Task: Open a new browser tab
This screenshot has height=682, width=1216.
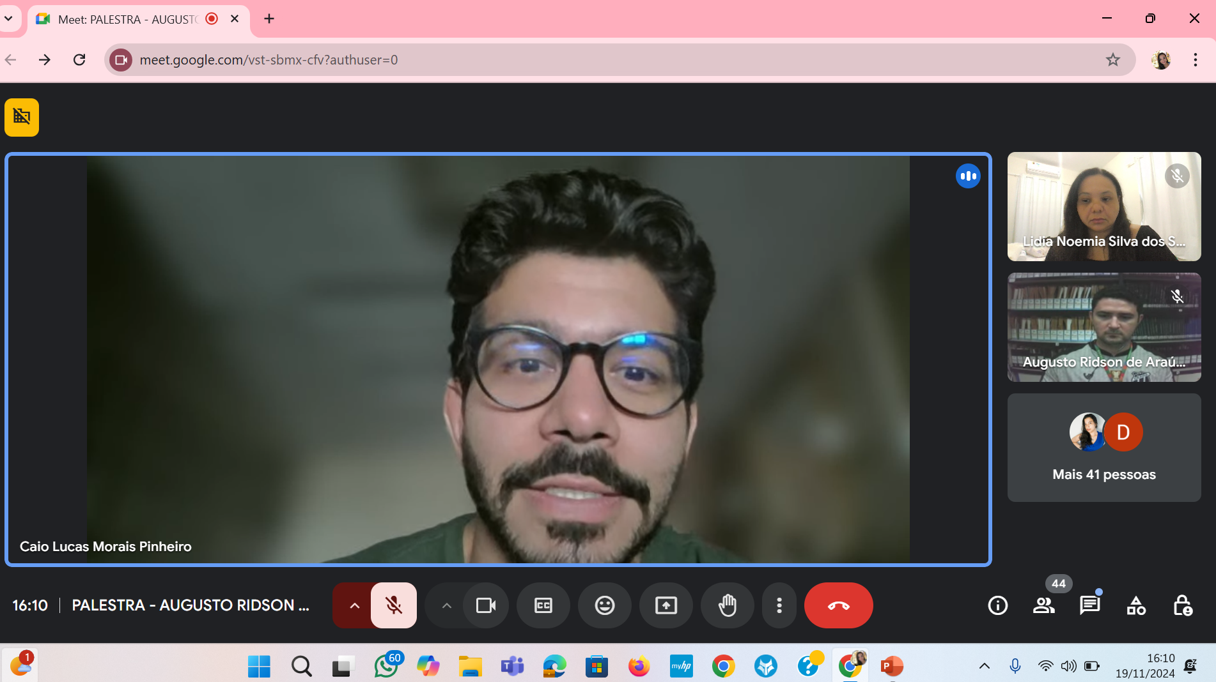Action: [x=269, y=19]
